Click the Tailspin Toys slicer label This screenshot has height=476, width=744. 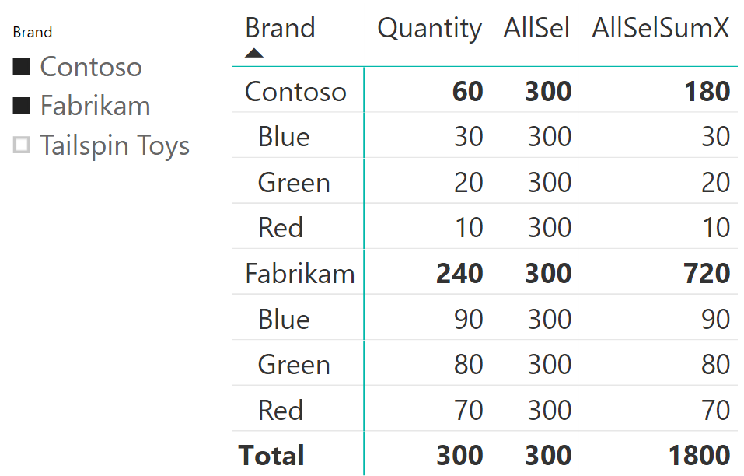(115, 145)
